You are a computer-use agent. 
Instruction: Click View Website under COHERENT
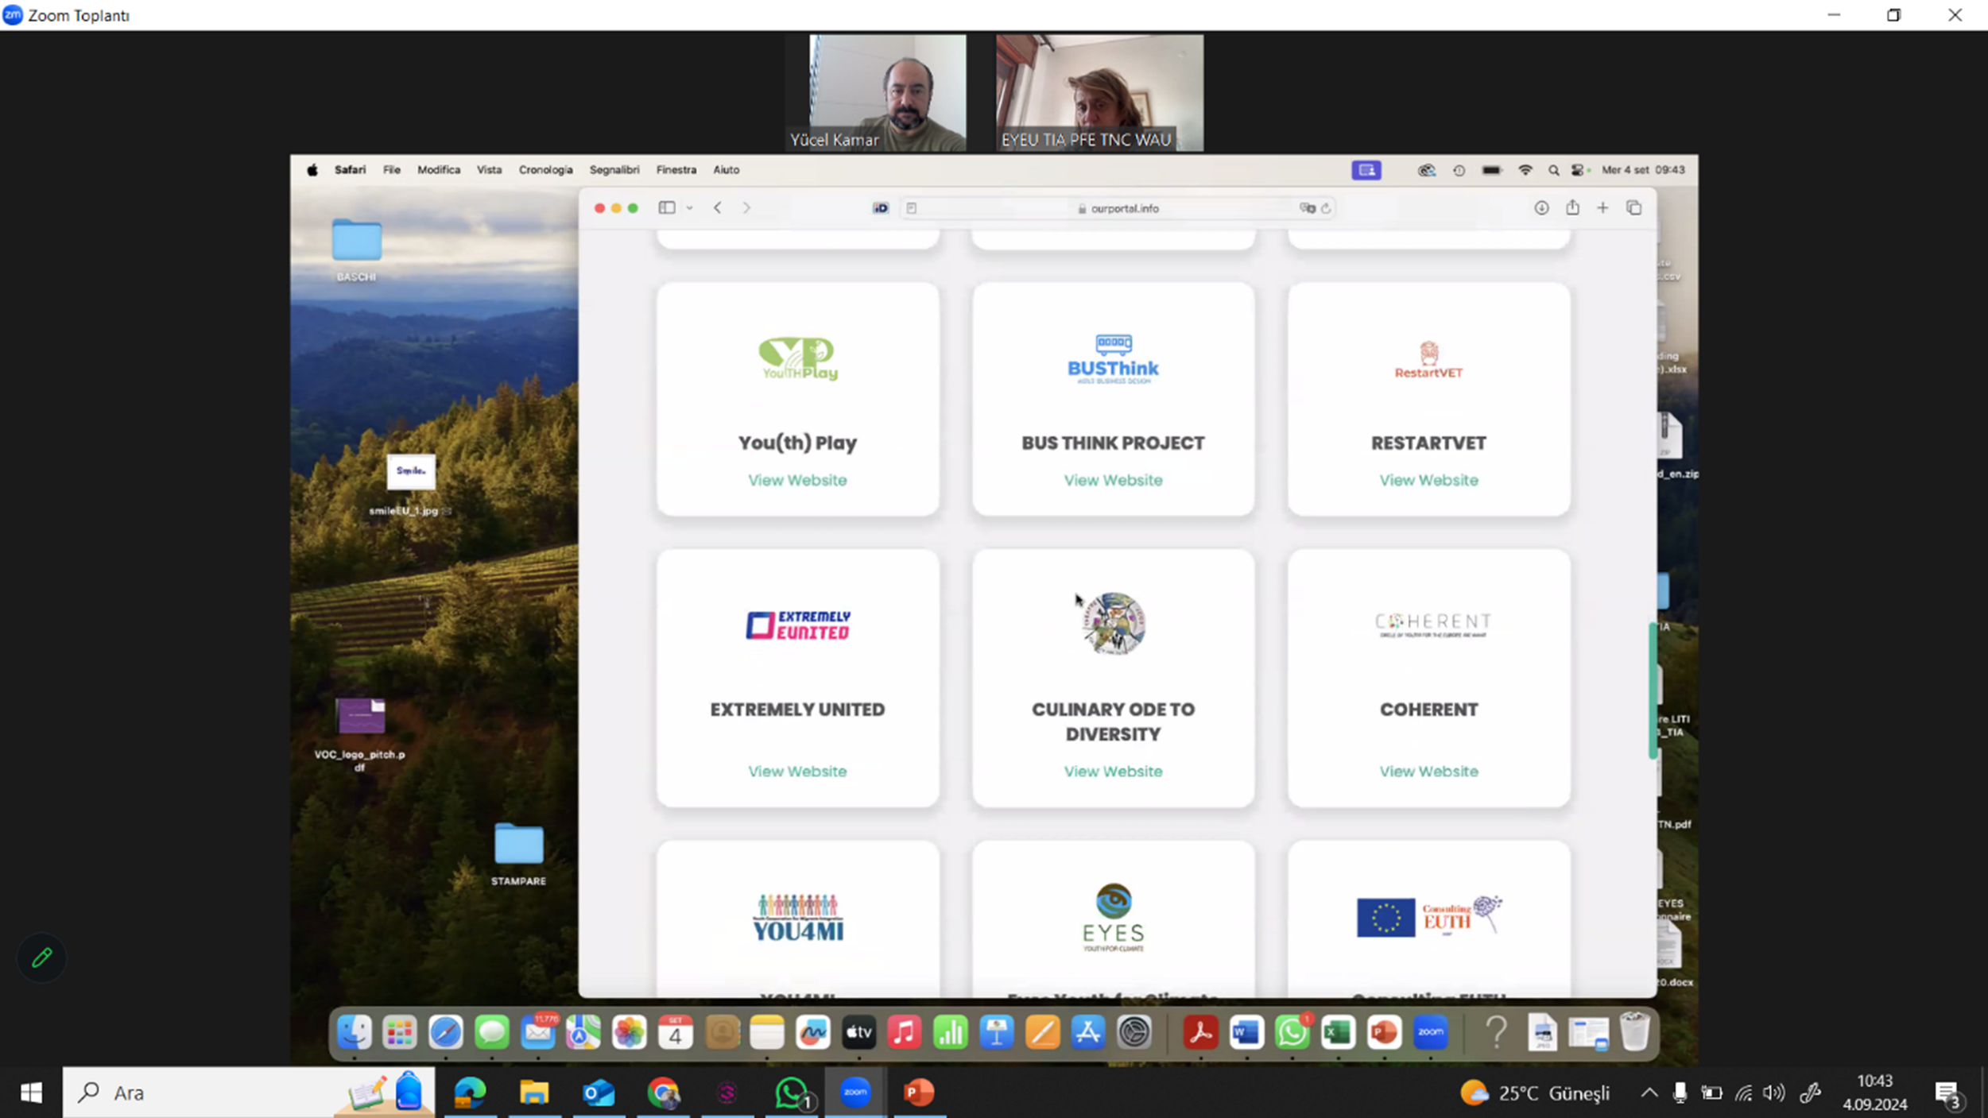tap(1428, 772)
